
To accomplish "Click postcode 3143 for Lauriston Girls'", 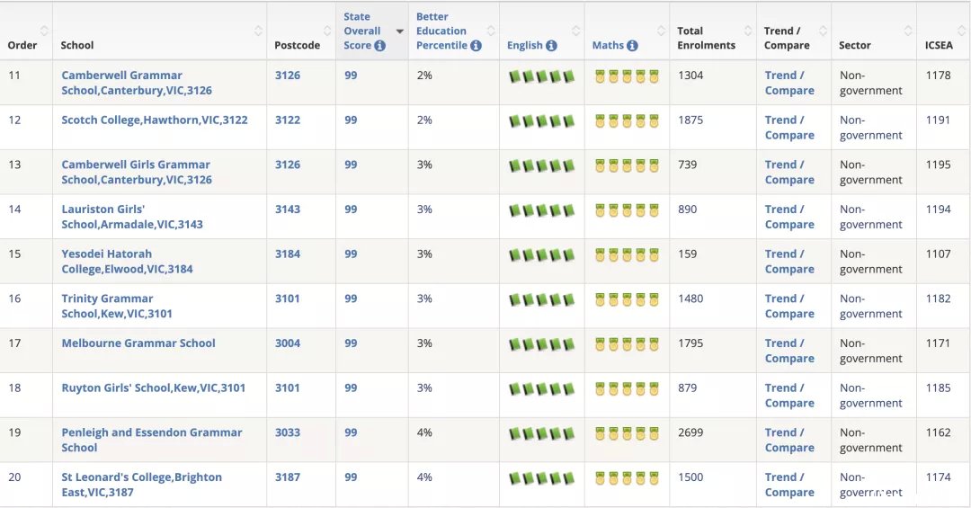I will tap(288, 209).
